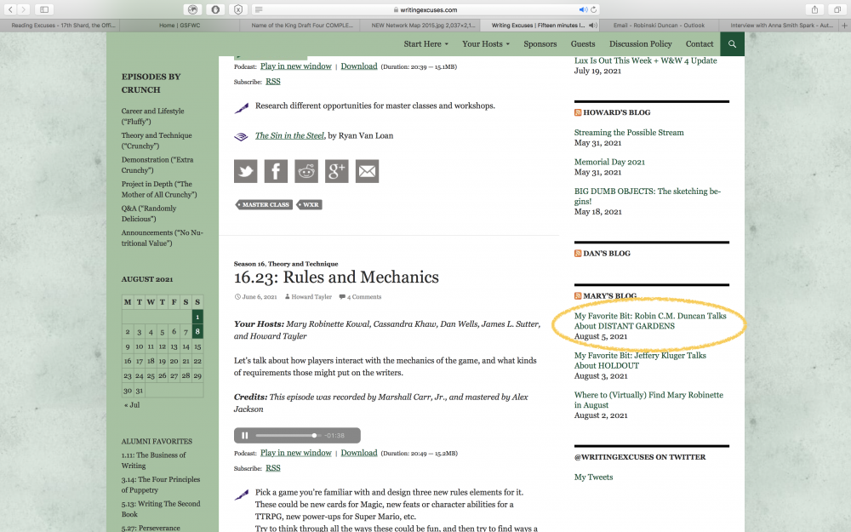The height and width of the screenshot is (532, 851).
Task: Open Memorial Day 2021 post
Action: pos(609,162)
